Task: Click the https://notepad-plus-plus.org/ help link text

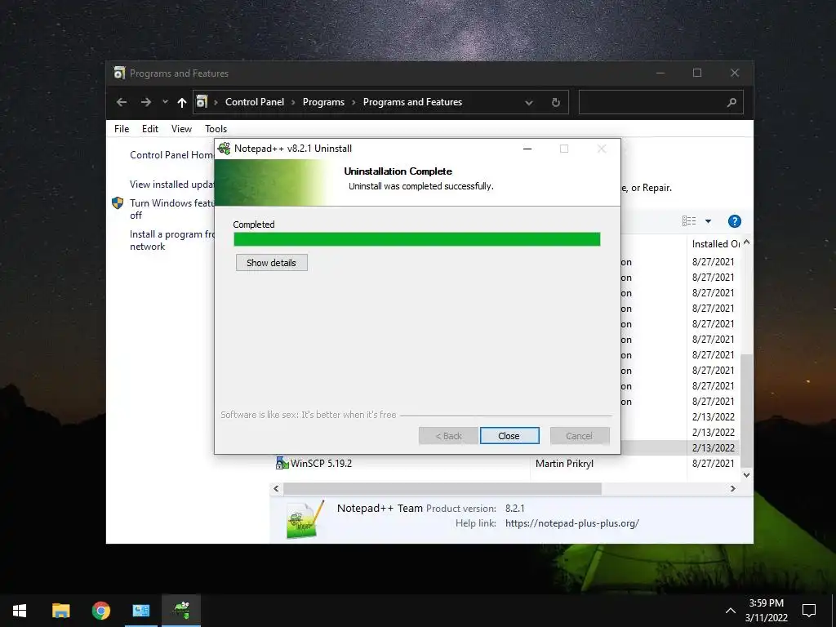Action: pyautogui.click(x=572, y=523)
